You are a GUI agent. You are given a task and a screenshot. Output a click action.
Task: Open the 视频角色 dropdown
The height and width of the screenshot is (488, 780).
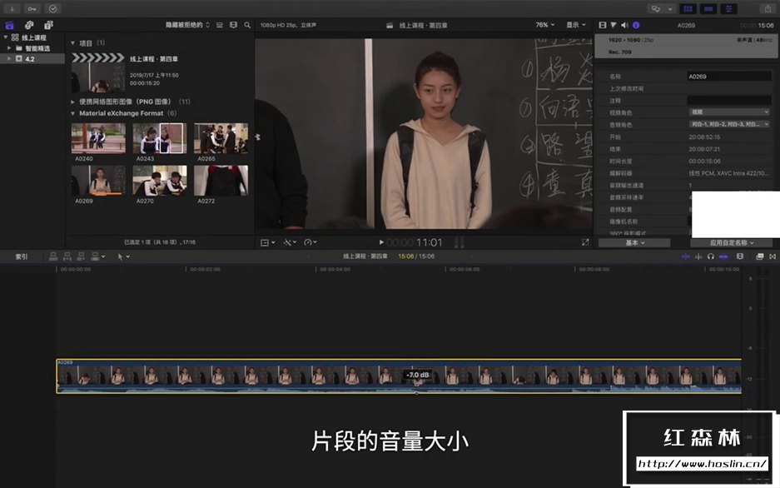tap(728, 112)
